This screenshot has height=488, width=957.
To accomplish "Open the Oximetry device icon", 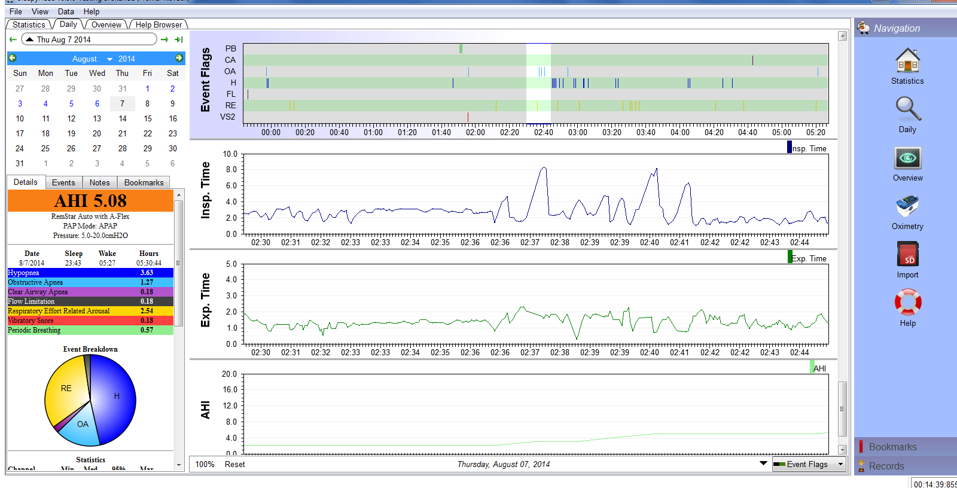I will tap(907, 206).
